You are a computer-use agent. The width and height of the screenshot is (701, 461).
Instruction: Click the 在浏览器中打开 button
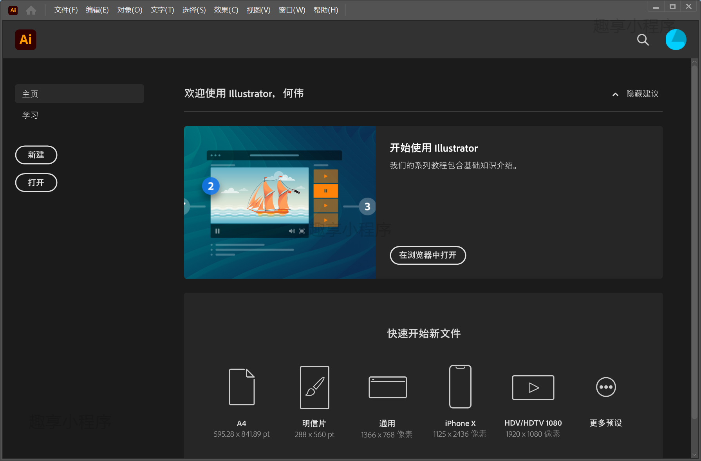(x=428, y=255)
